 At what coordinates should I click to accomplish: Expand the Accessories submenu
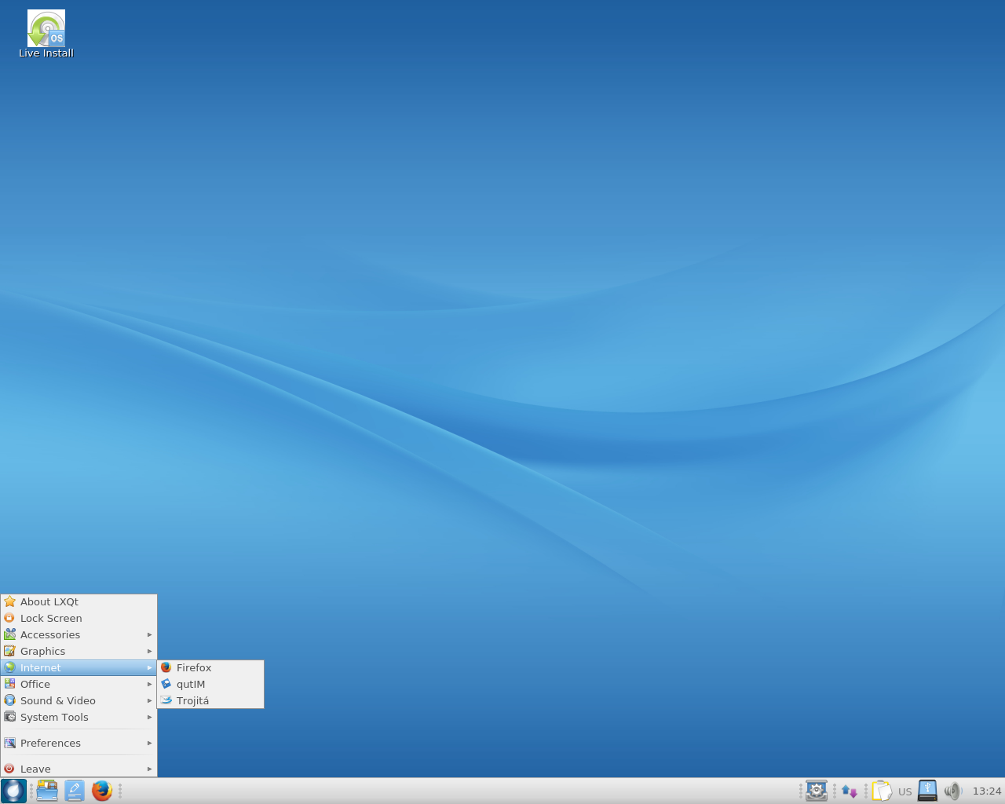(79, 634)
